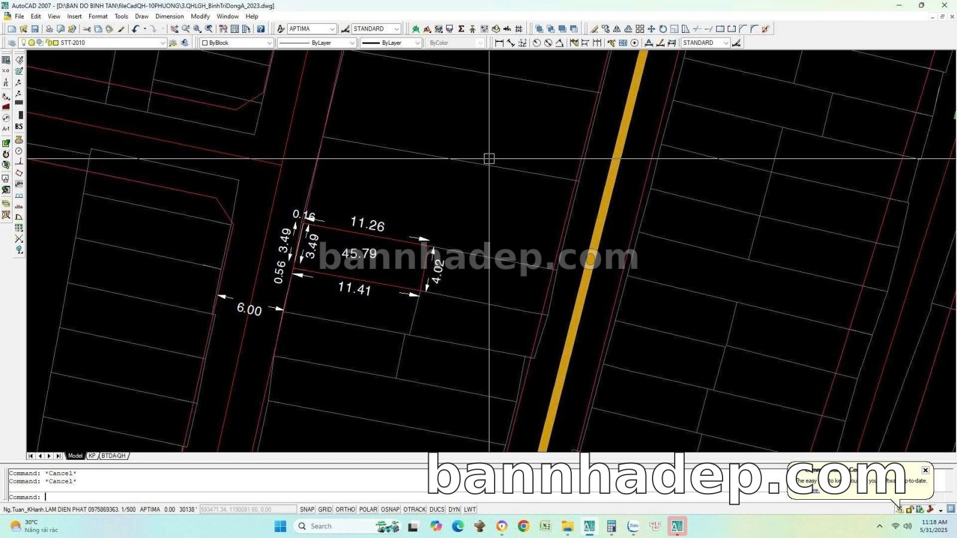This screenshot has height=538, width=957.
Task: Select the Mirror tool icon
Action: [617, 29]
